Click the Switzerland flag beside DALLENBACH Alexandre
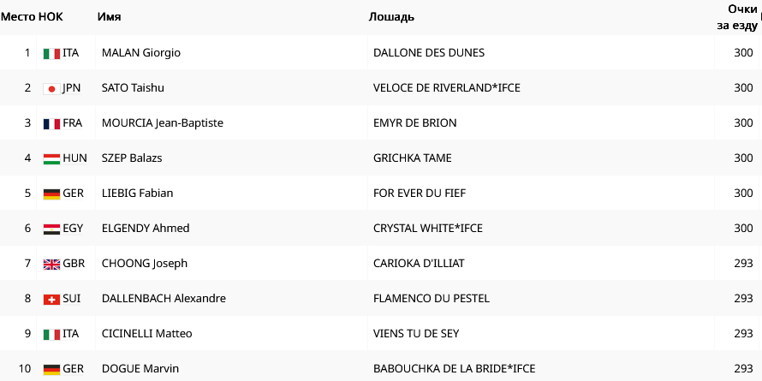 click(51, 299)
